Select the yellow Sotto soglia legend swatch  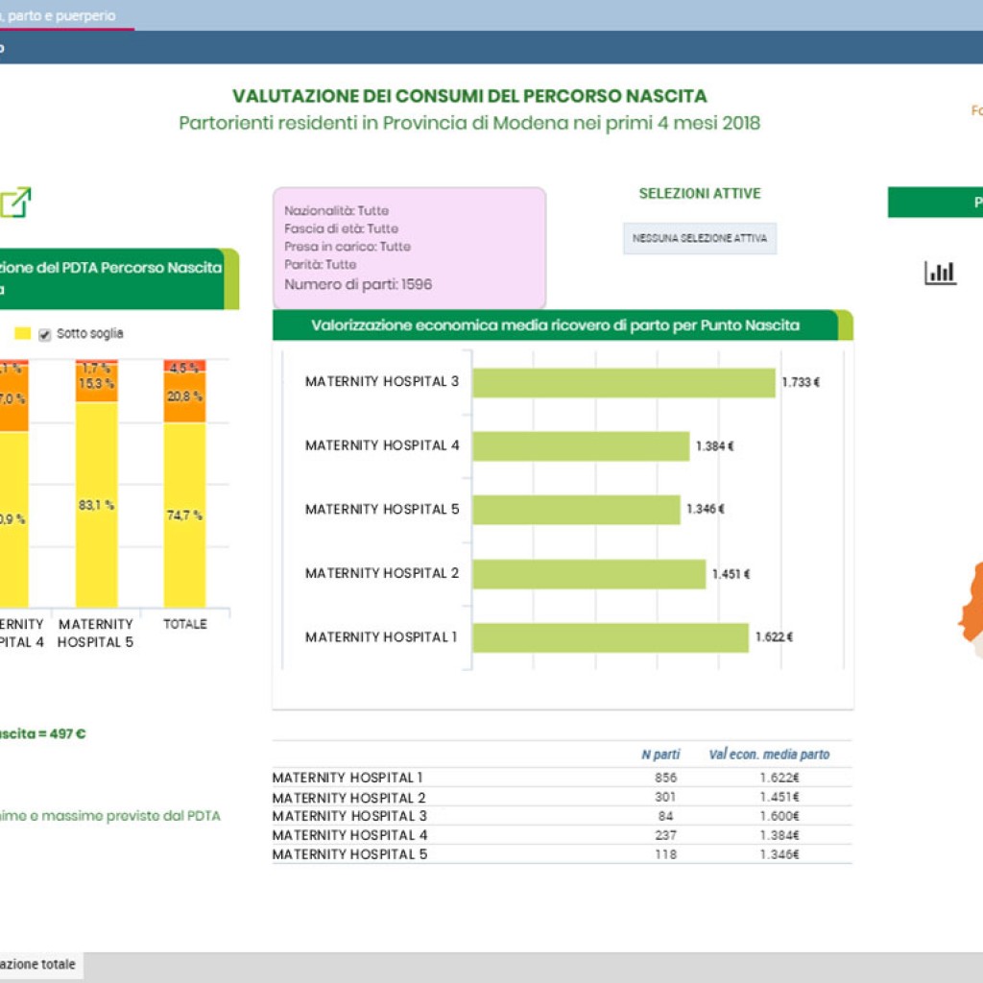[x=23, y=333]
